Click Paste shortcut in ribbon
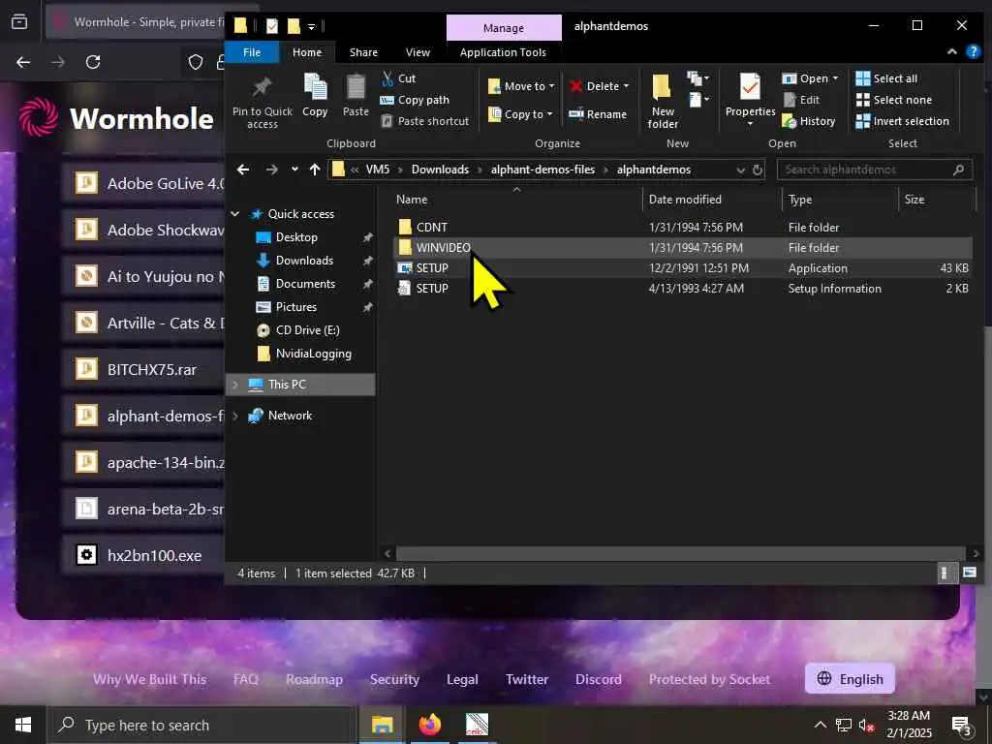 426,121
